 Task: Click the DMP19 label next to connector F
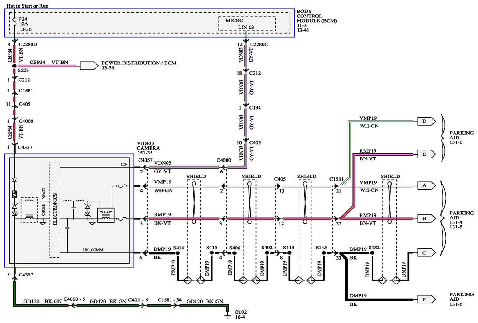tap(358, 295)
